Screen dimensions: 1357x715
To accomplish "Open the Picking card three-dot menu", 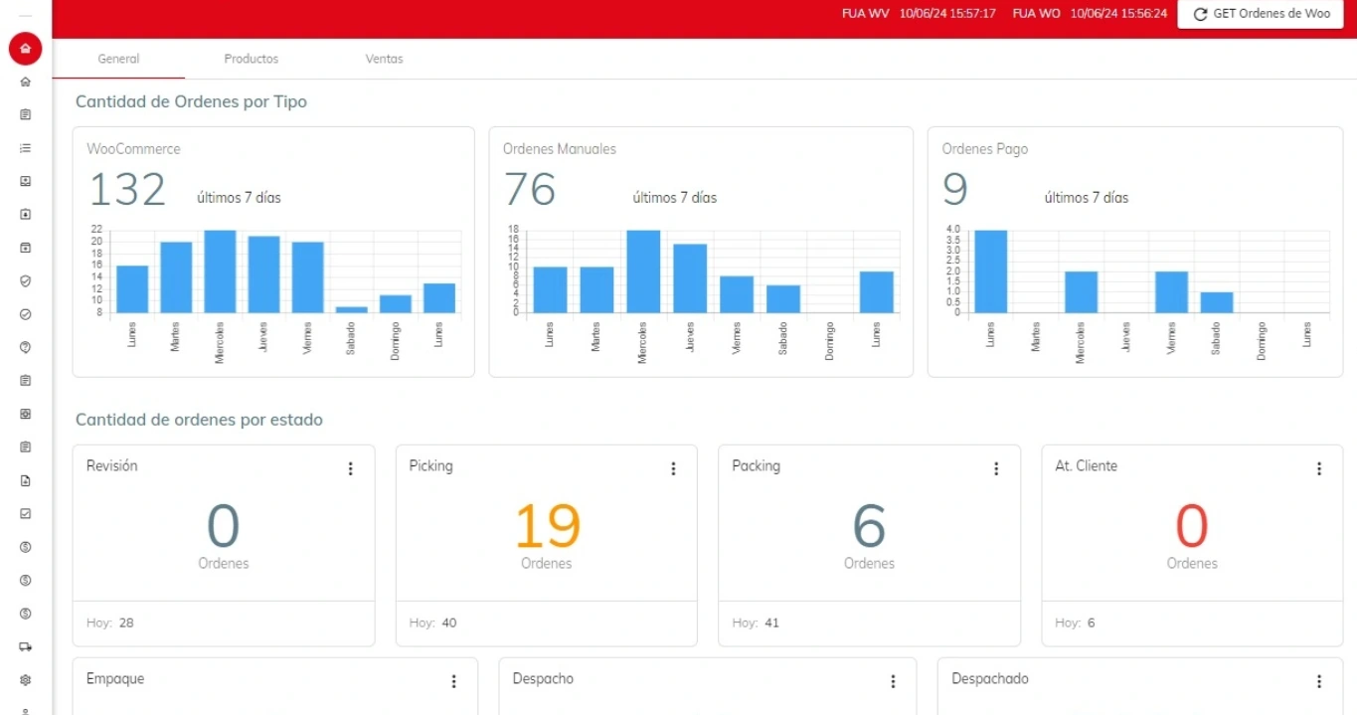I will pyautogui.click(x=674, y=467).
